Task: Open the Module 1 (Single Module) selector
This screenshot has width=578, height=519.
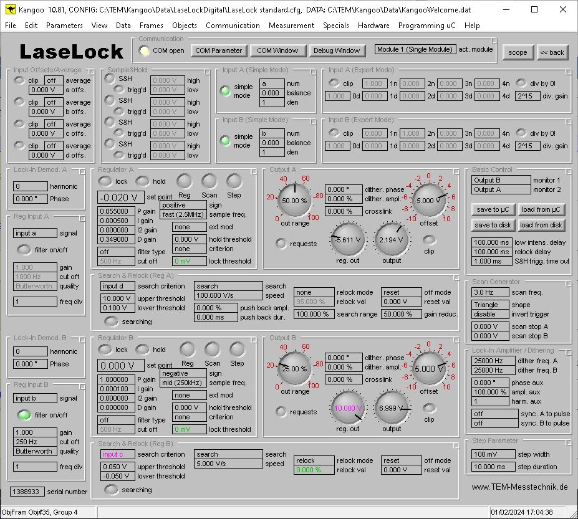Action: click(x=415, y=49)
